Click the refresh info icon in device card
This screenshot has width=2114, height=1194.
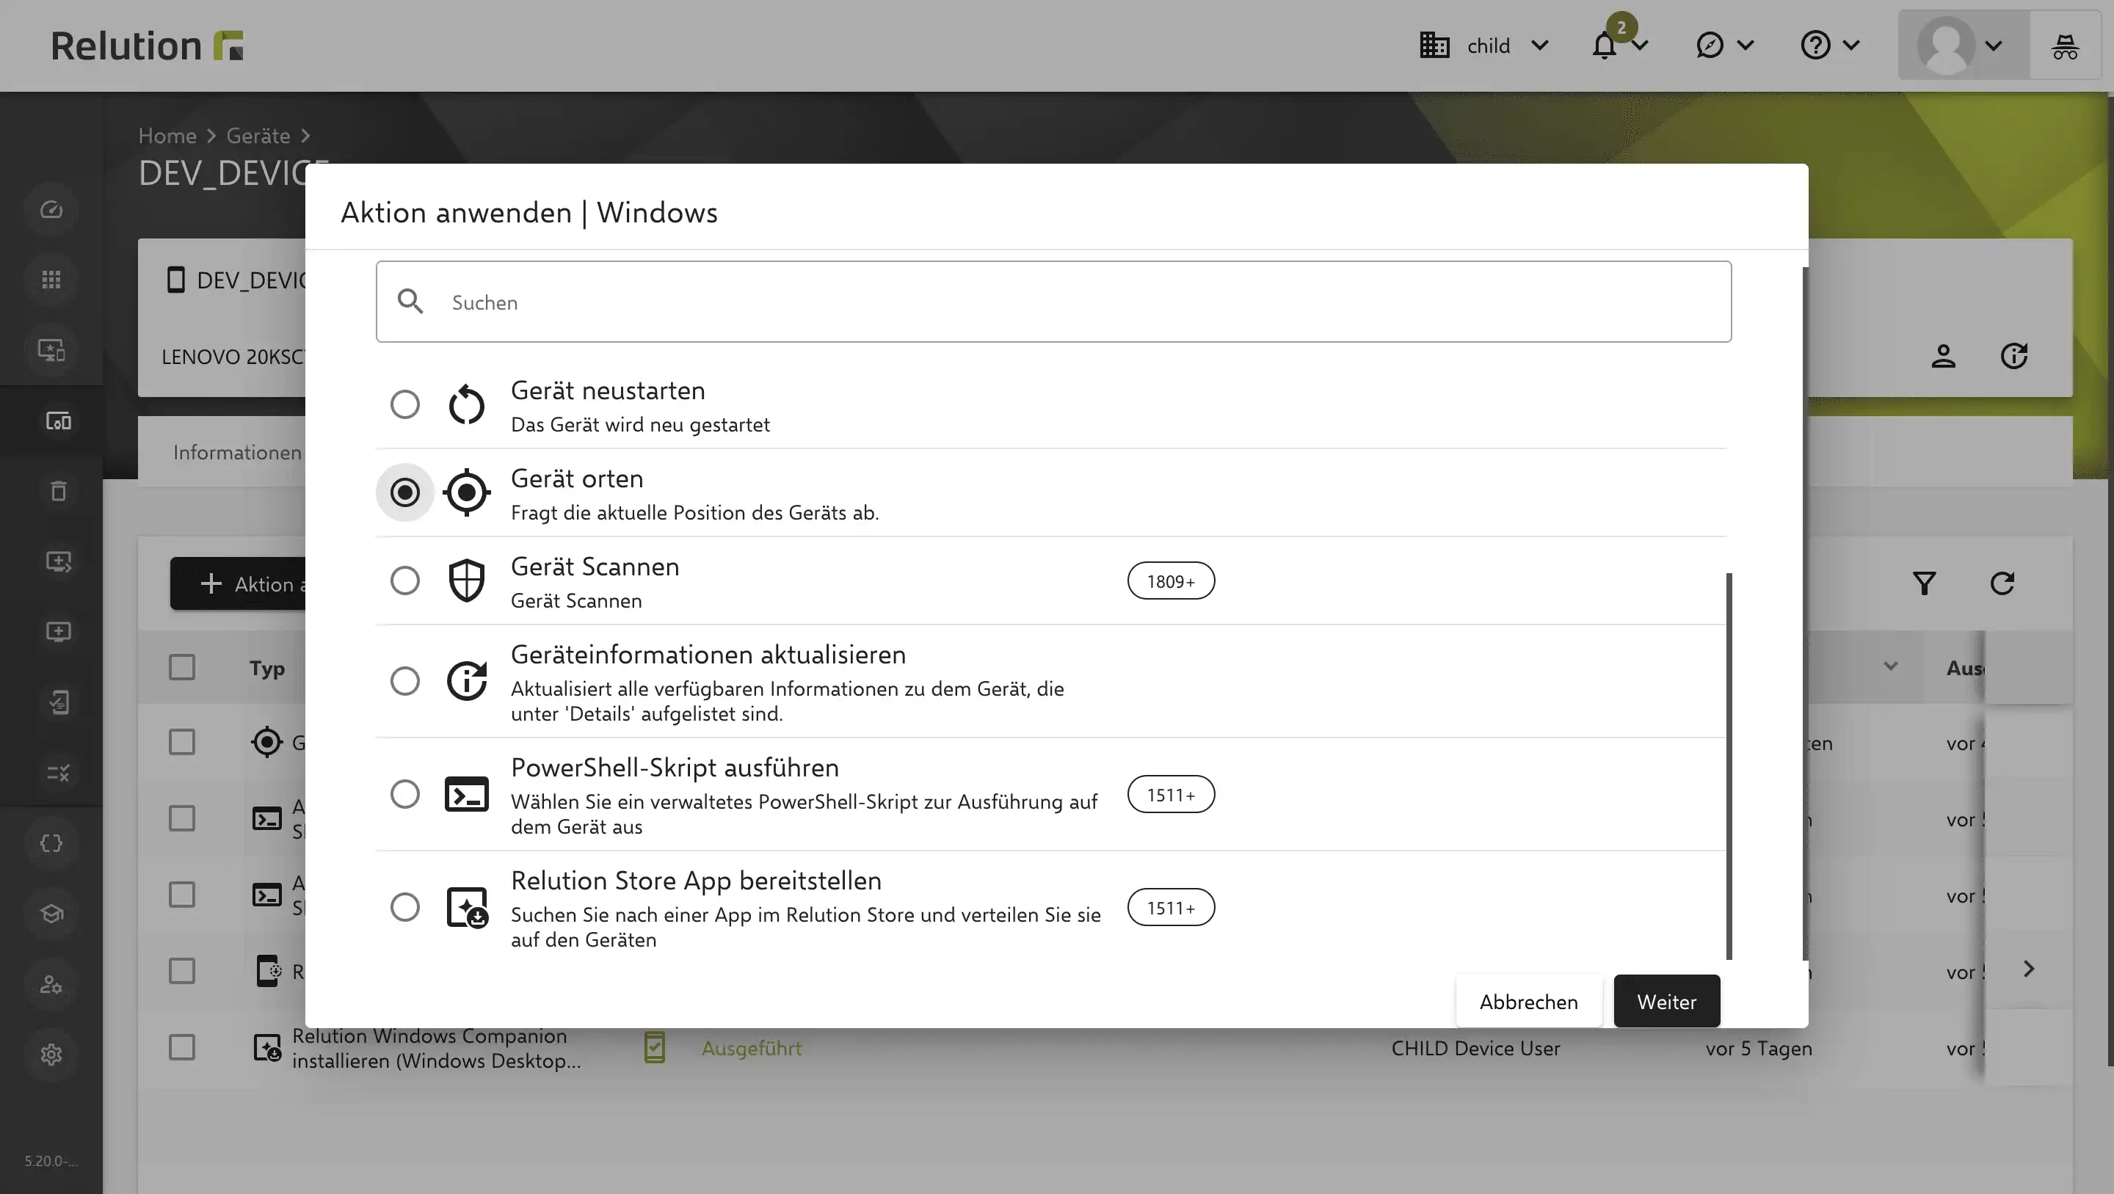(2014, 356)
